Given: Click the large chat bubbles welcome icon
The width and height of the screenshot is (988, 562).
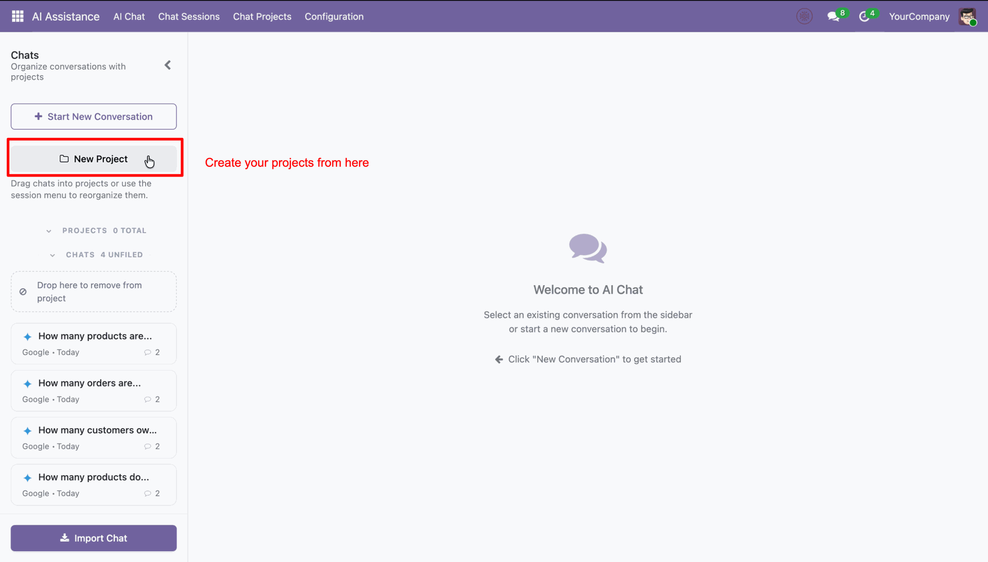Looking at the screenshot, I should (588, 249).
